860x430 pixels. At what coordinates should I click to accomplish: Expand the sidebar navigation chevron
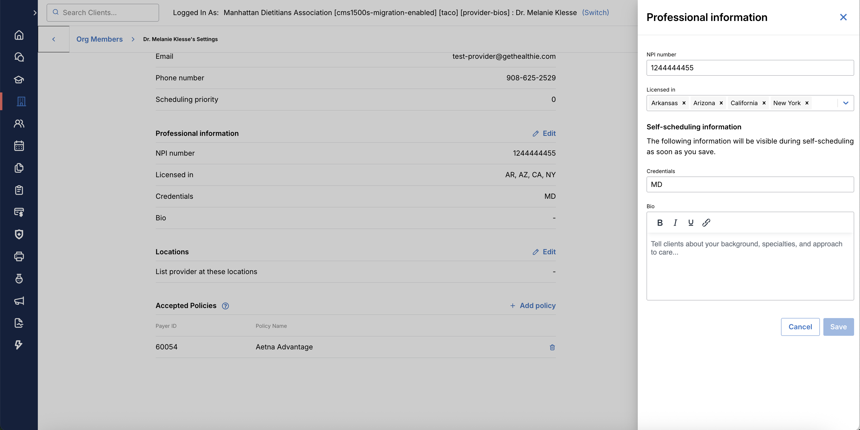[x=35, y=13]
